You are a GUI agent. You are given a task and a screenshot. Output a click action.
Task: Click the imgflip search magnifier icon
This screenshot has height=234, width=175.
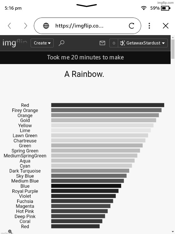pyautogui.click(x=62, y=43)
